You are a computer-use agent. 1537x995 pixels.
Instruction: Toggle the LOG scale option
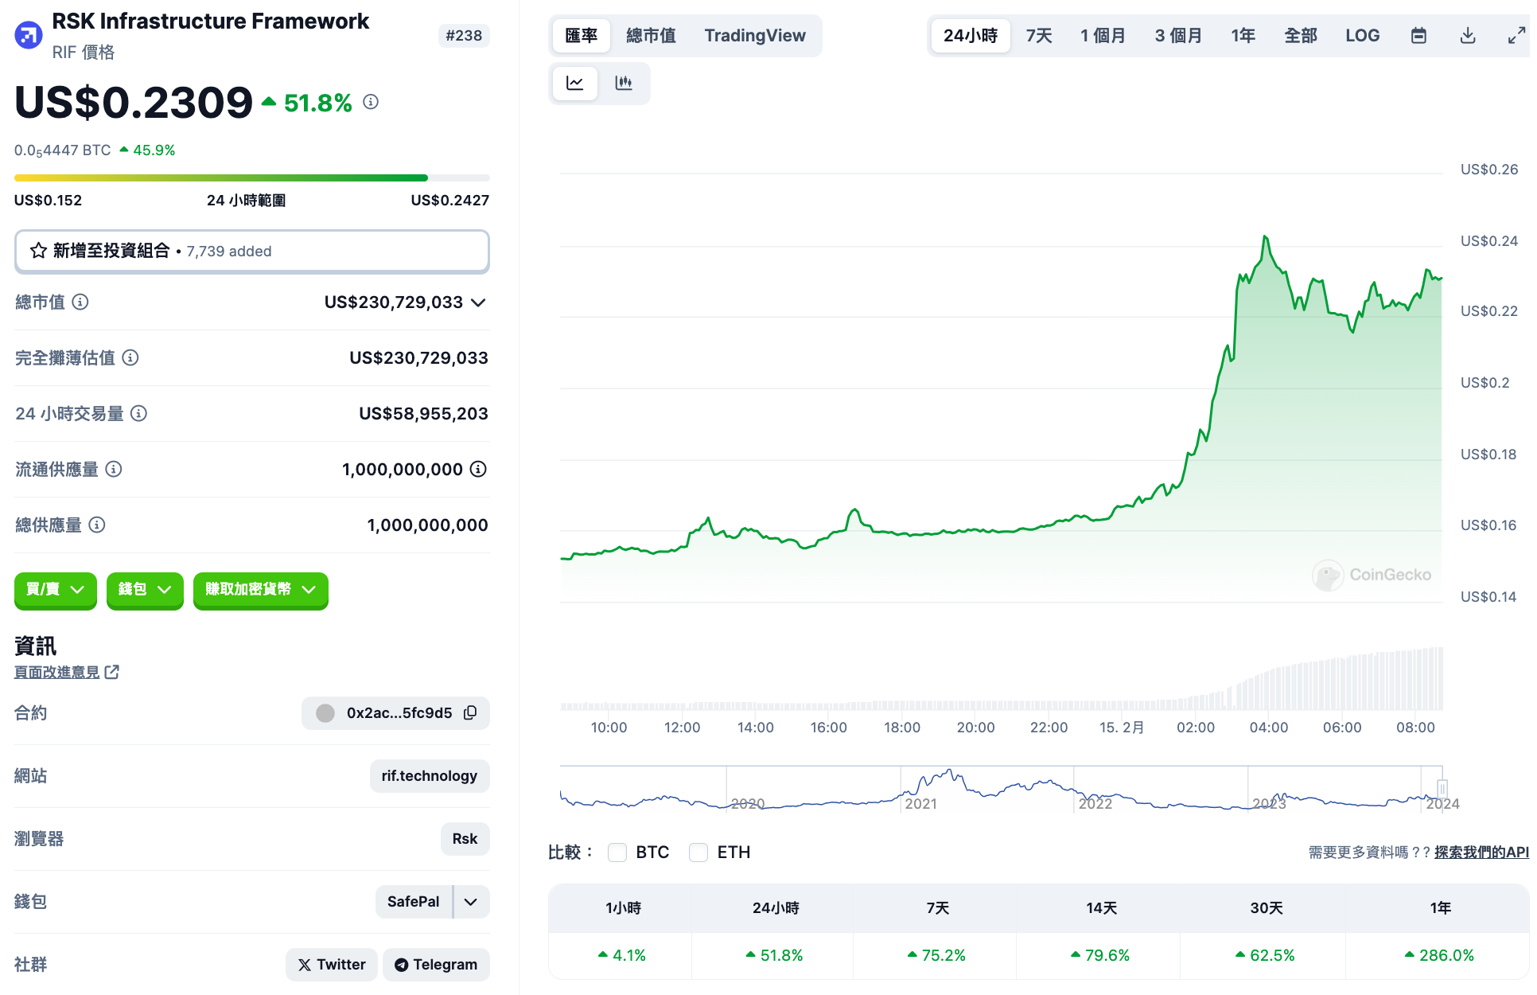tap(1362, 36)
